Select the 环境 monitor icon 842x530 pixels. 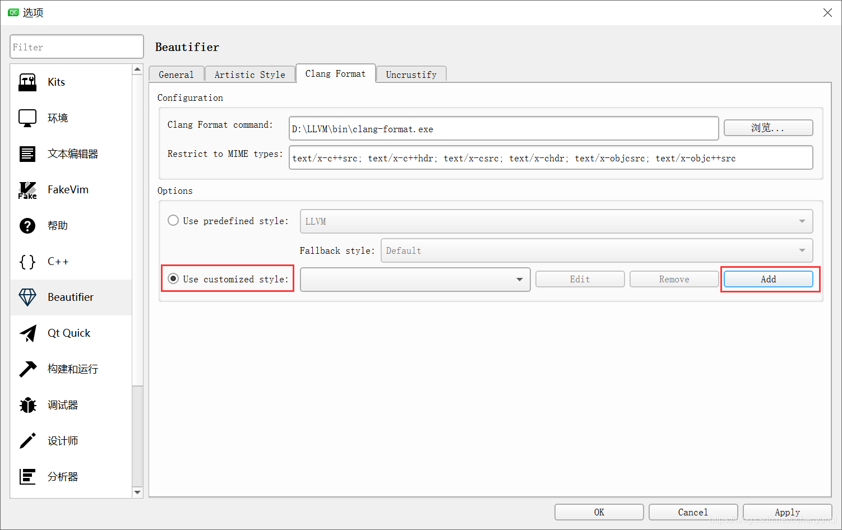coord(27,118)
